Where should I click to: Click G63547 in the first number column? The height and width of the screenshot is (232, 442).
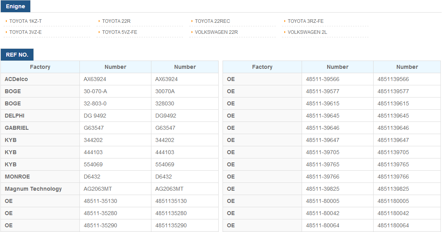tap(115, 128)
